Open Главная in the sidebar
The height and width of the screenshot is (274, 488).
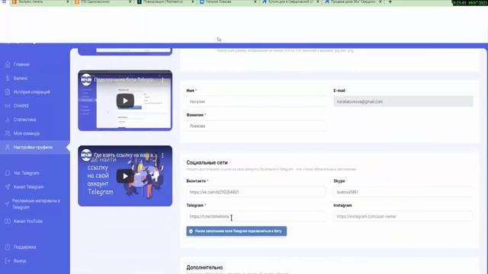[x=21, y=65]
